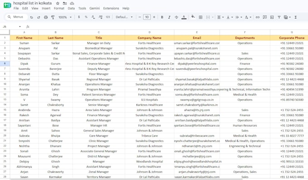Viewport: 308px width, 180px height.
Task: Click the move to folder icon
Action: click(x=65, y=3)
